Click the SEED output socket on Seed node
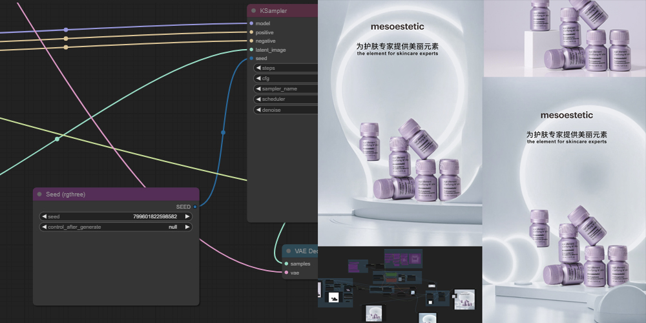646x323 pixels. click(195, 207)
